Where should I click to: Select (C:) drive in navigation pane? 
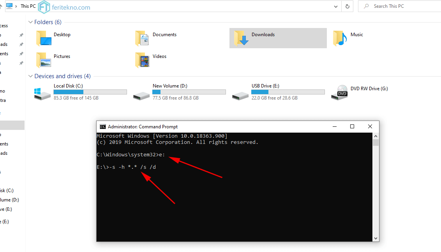point(7,190)
